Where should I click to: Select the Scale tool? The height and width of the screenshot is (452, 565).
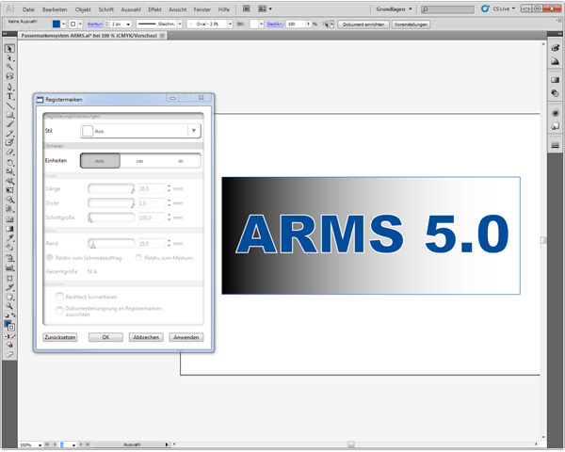click(9, 171)
